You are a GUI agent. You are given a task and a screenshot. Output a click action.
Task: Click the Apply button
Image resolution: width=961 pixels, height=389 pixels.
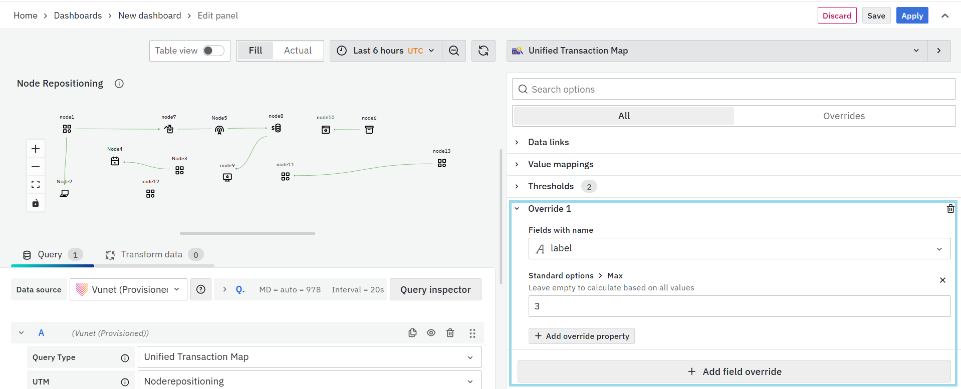[x=912, y=16]
